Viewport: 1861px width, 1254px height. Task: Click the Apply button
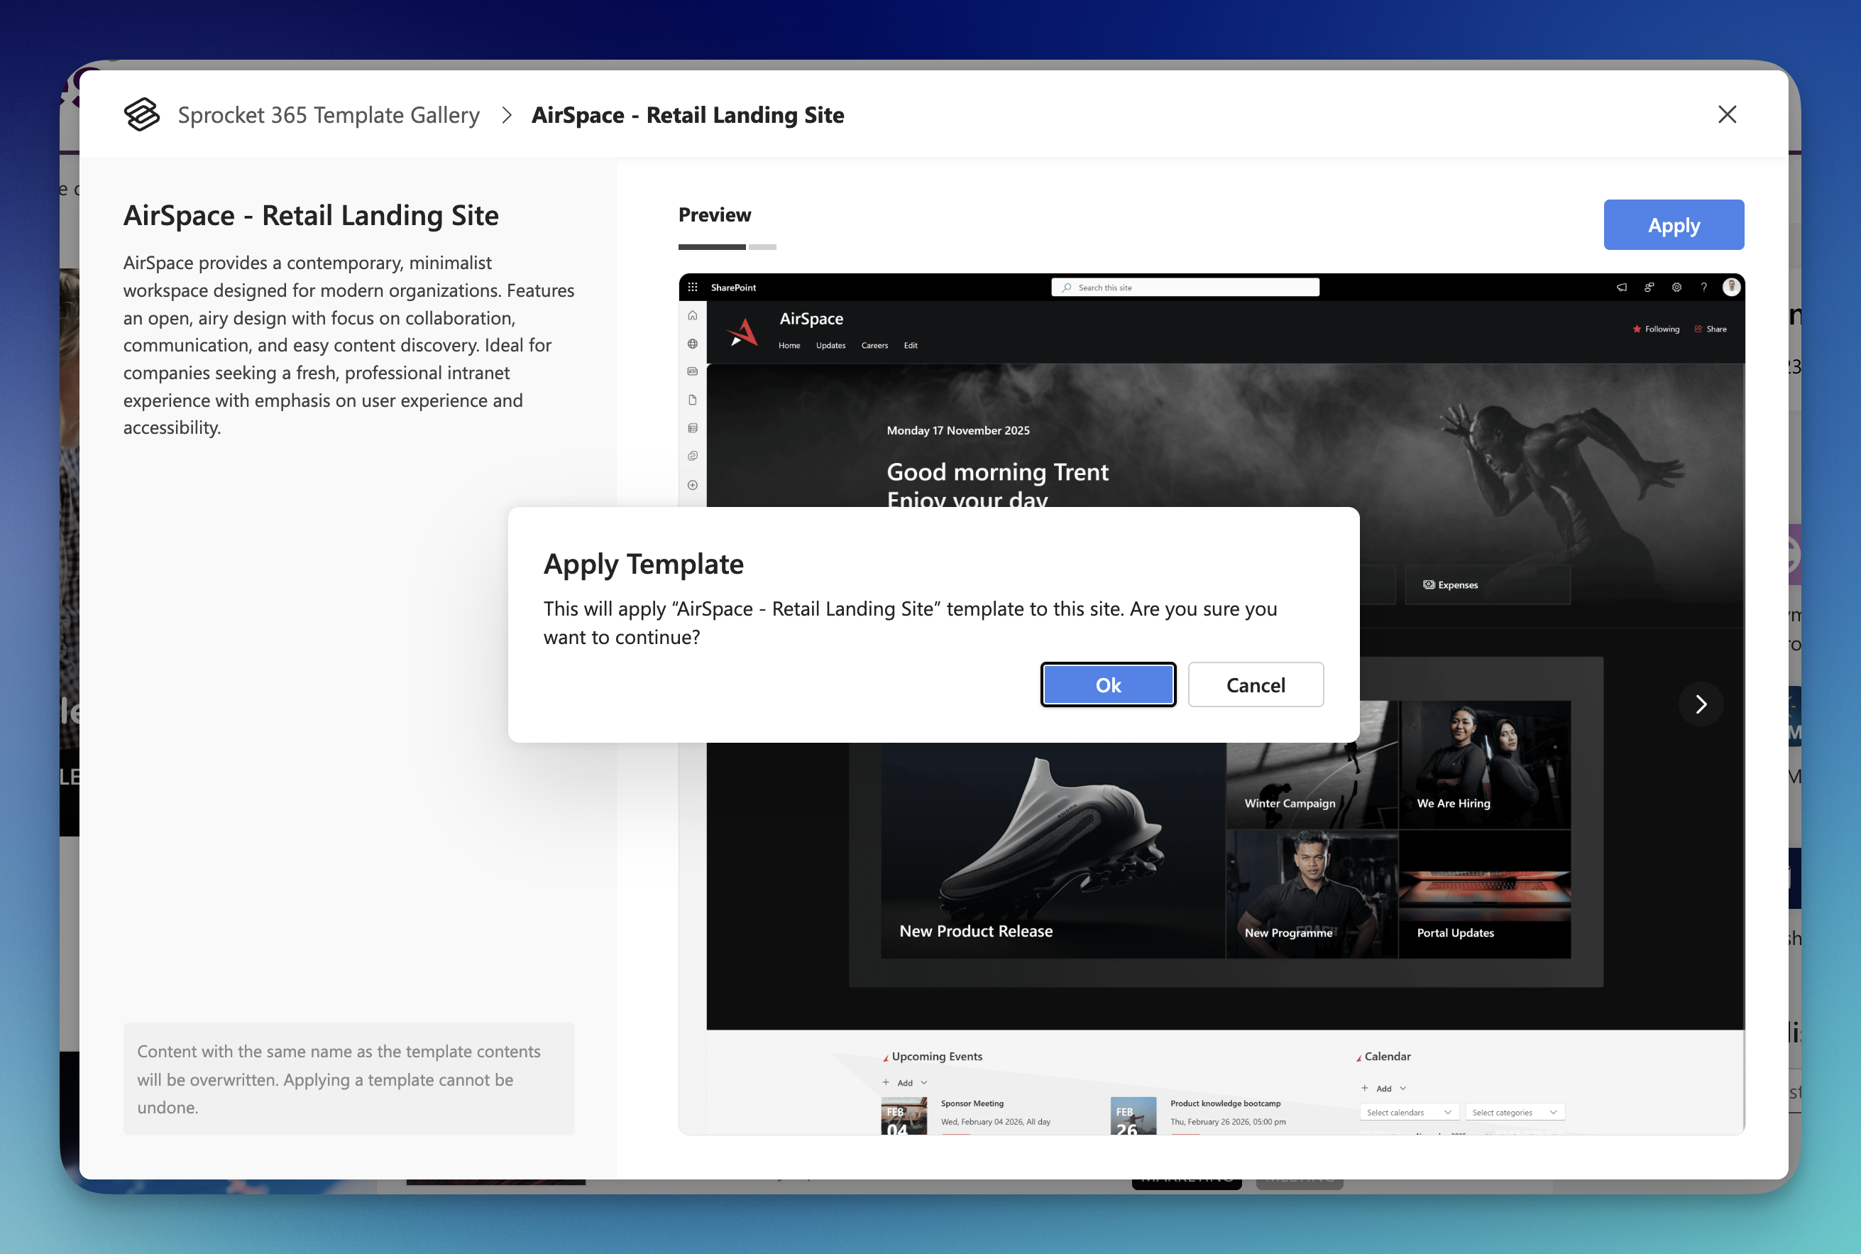1672,224
